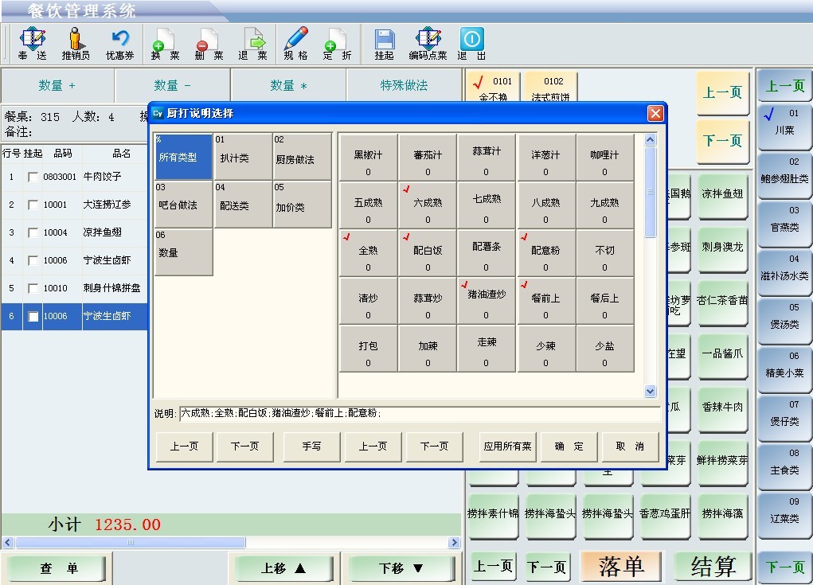Click 手写 handwriting button
The height and width of the screenshot is (585, 813).
tap(311, 447)
